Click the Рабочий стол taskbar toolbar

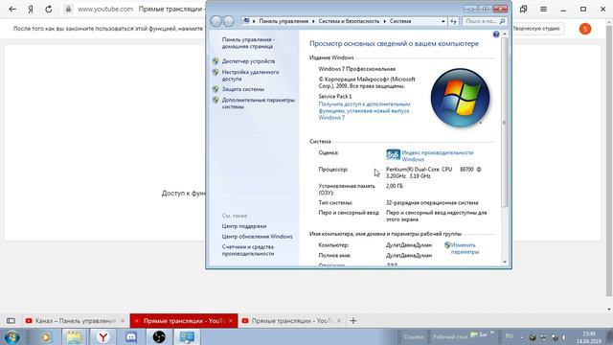click(x=450, y=336)
